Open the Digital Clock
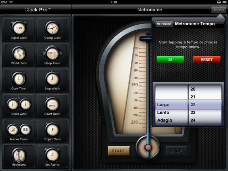This screenshot has height=171, width=228. (x=19, y=30)
